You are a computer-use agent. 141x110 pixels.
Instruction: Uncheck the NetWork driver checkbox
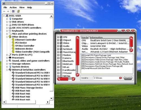61,49
